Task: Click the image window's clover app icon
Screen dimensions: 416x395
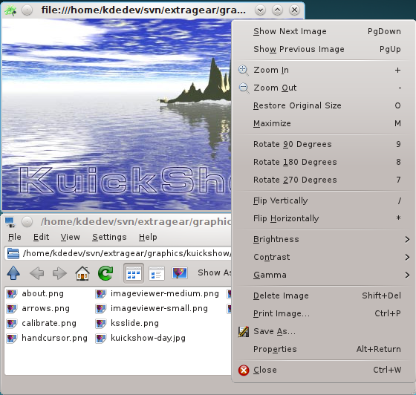Action: [10, 10]
